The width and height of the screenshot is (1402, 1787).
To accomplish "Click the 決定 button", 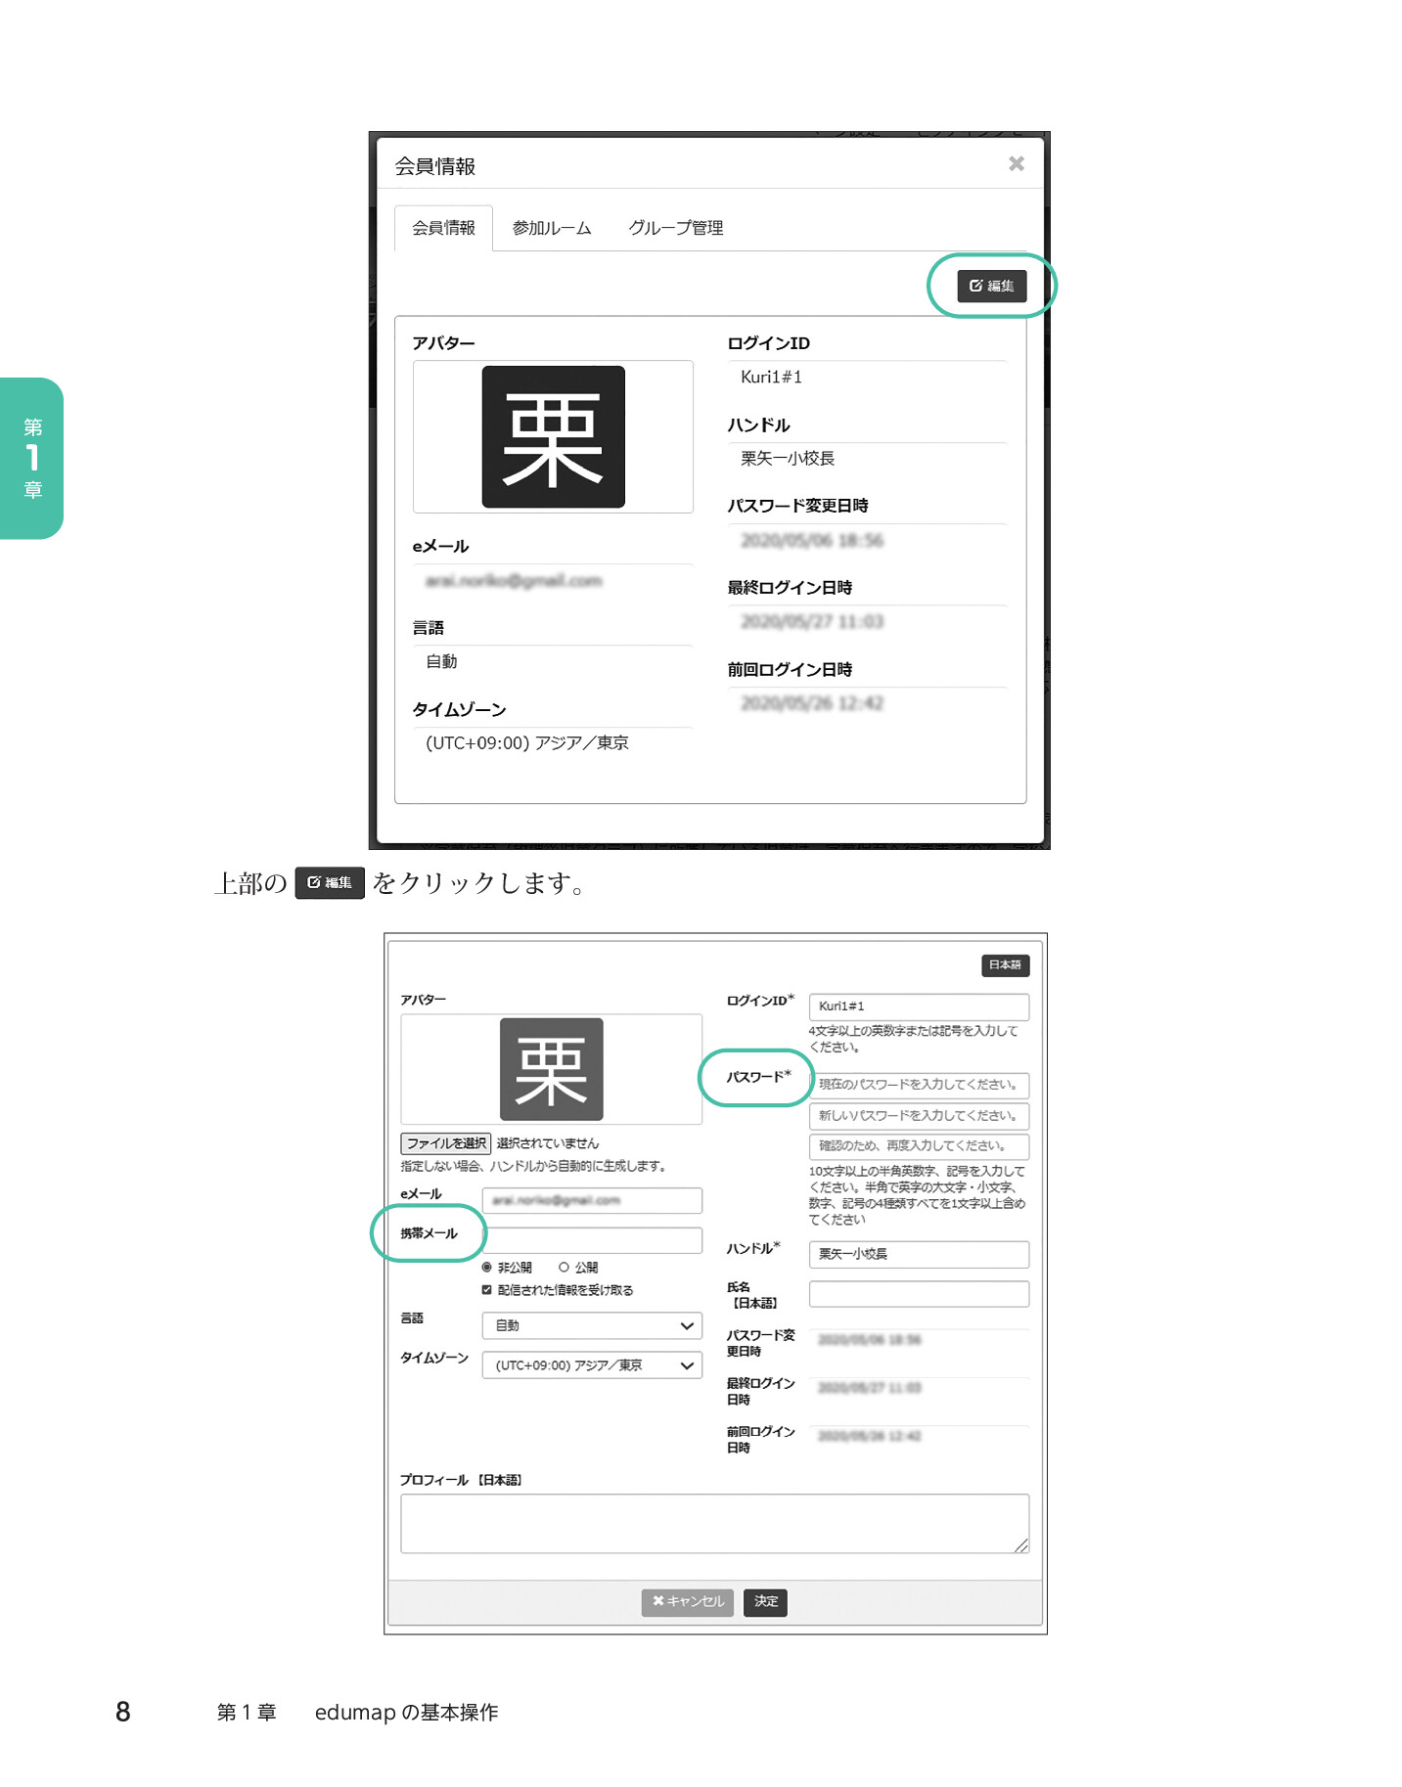I will 765,1602.
